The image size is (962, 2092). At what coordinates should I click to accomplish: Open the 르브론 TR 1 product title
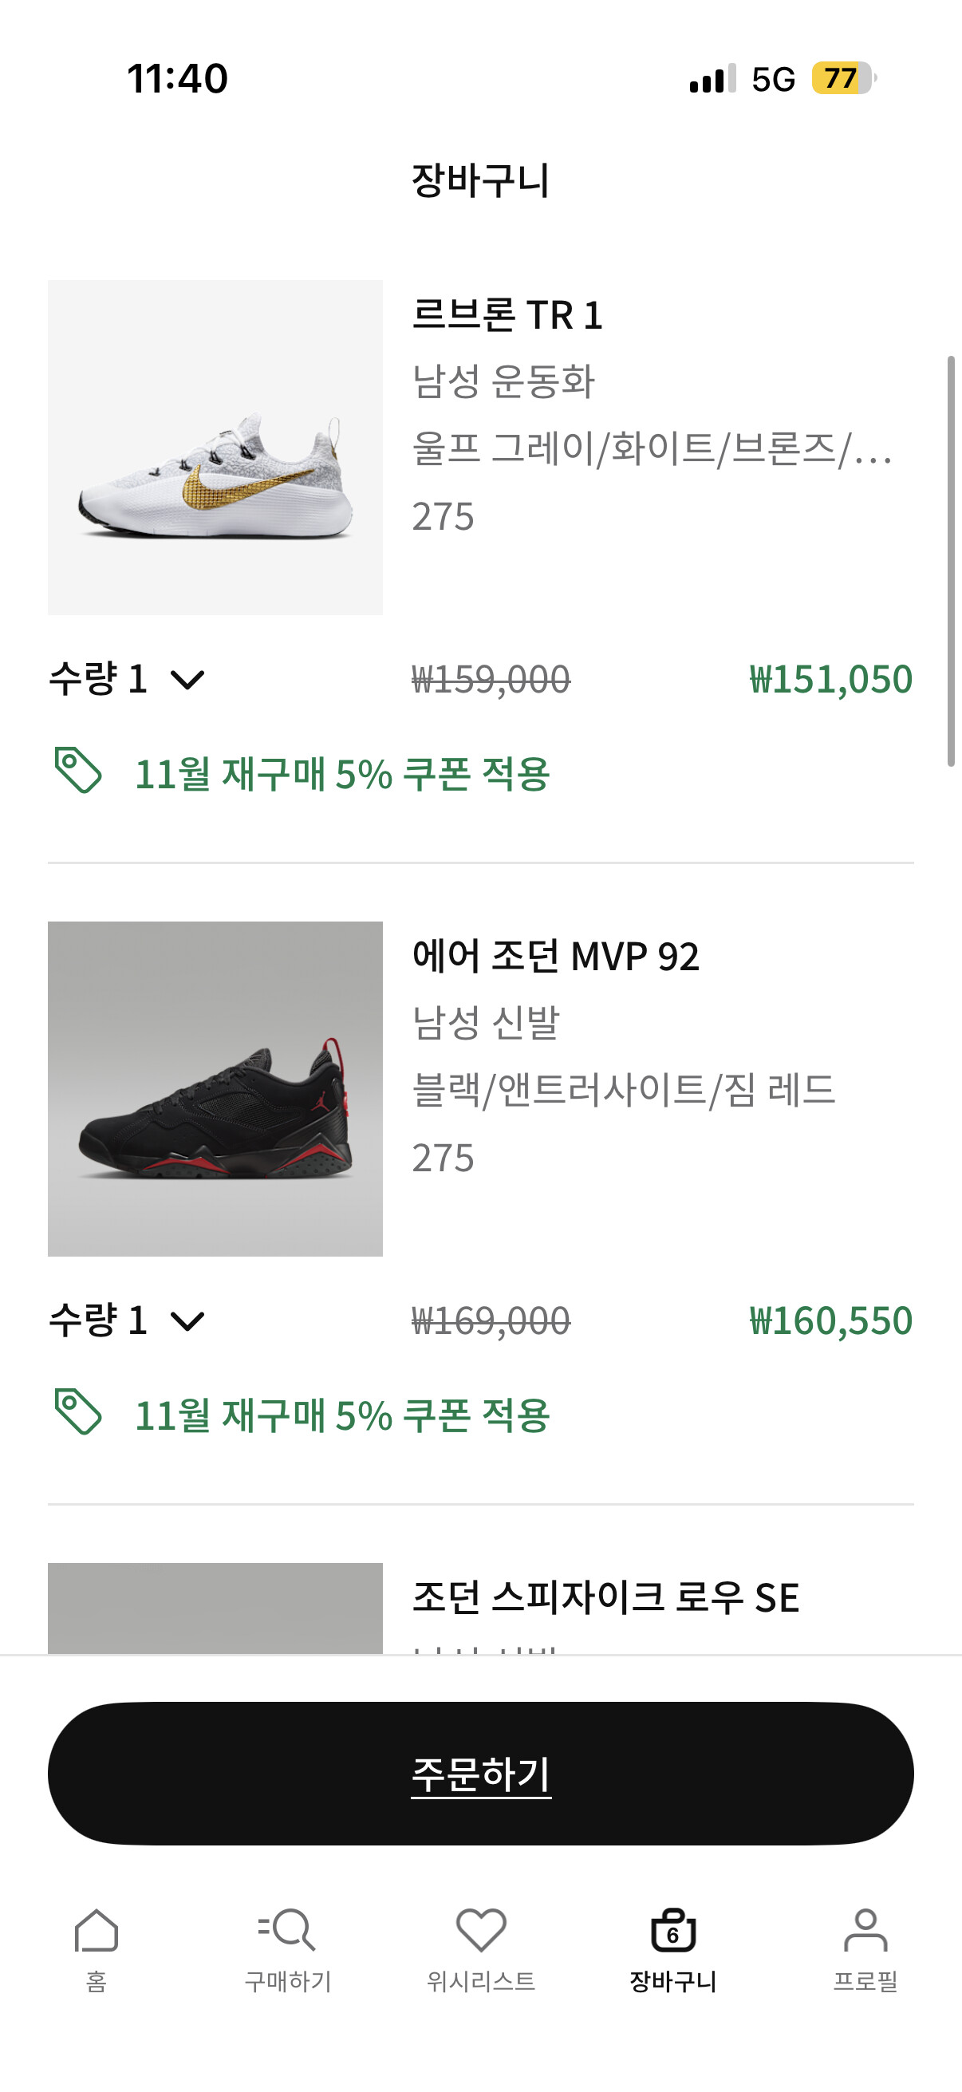point(507,315)
